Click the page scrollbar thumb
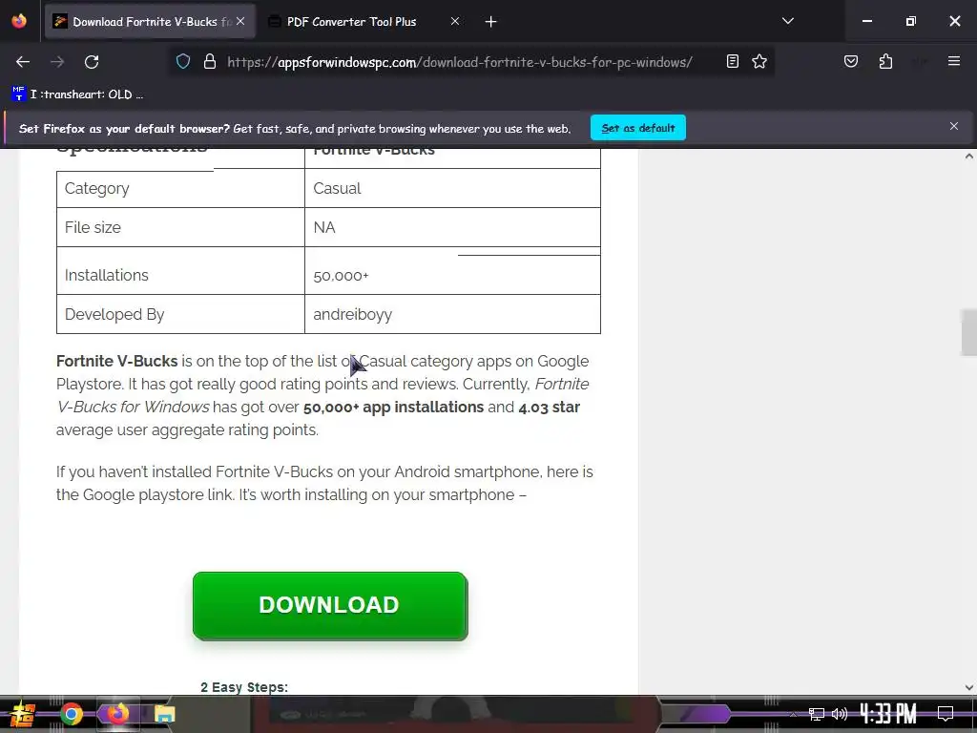This screenshot has width=977, height=733. [x=969, y=331]
